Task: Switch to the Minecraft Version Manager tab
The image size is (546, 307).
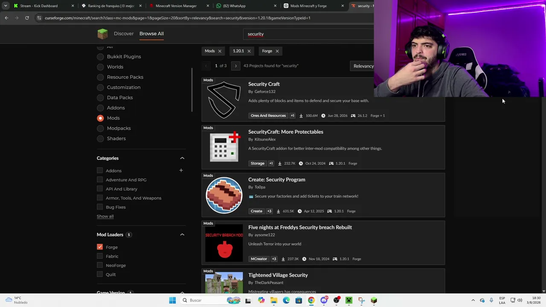Action: [179, 6]
